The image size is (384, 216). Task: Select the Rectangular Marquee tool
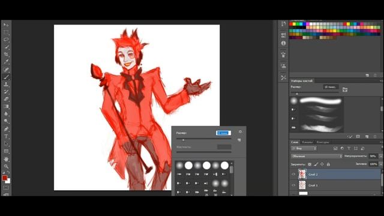tap(6, 32)
